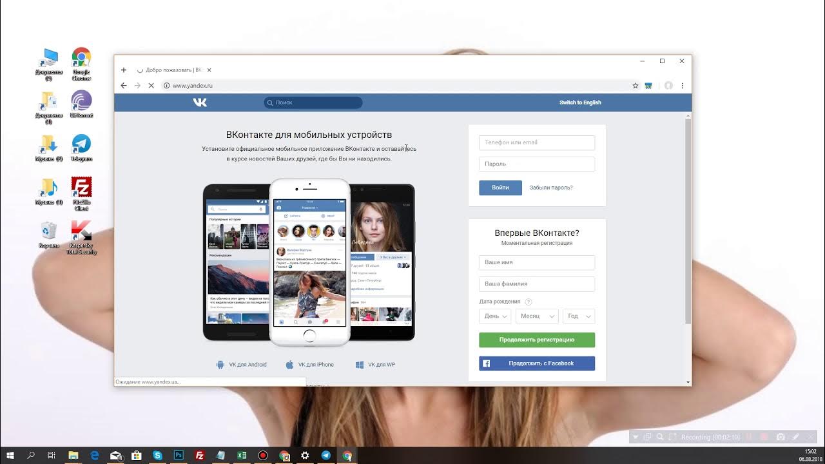
Task: Open File Explorer from the taskbar
Action: click(x=73, y=456)
